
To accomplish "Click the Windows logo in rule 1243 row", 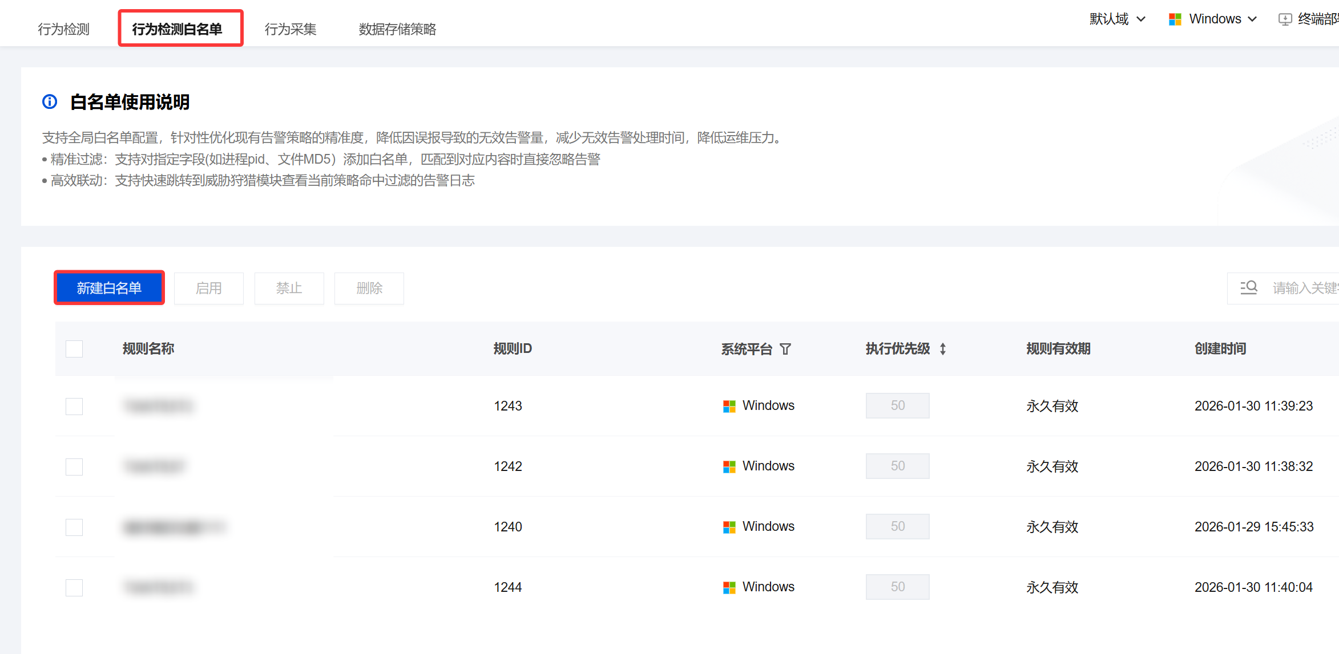I will pos(729,406).
